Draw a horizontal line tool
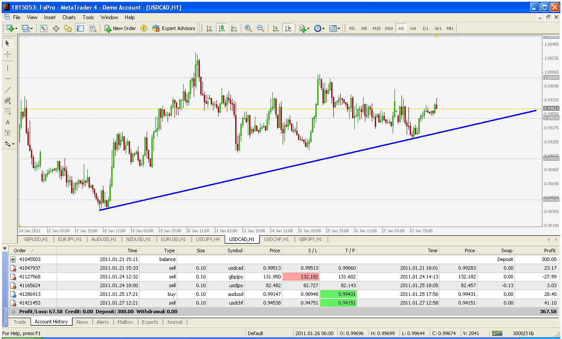The height and width of the screenshot is (339, 562). pyautogui.click(x=8, y=78)
